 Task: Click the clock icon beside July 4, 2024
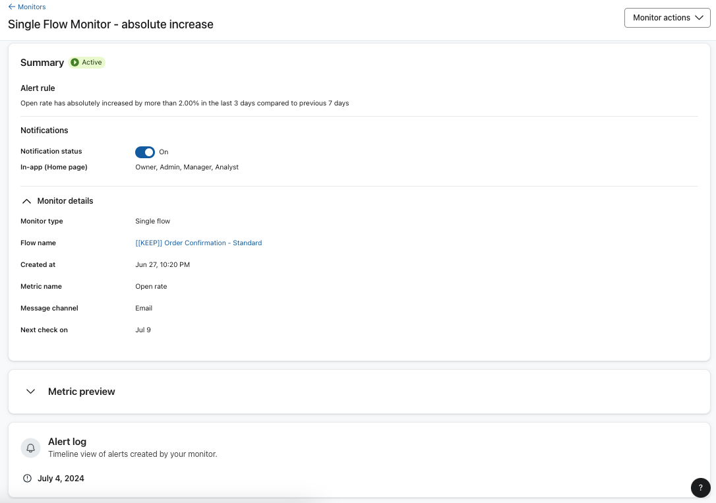coord(27,478)
